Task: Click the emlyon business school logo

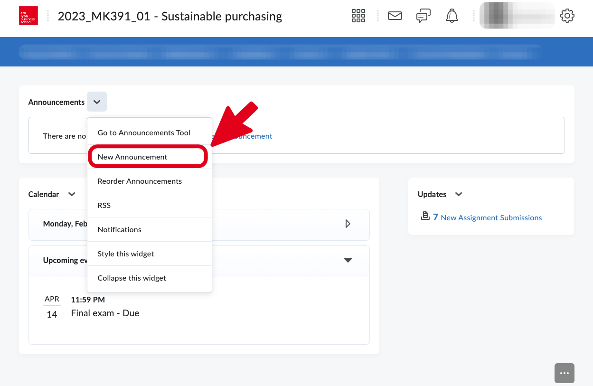Action: click(28, 16)
